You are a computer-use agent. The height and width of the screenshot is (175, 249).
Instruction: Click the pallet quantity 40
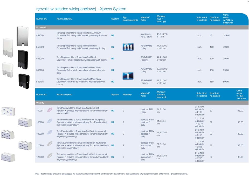pyautogui.click(x=211, y=36)
